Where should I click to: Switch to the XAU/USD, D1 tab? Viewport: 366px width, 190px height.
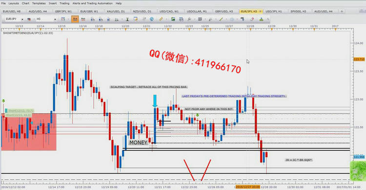116,11
